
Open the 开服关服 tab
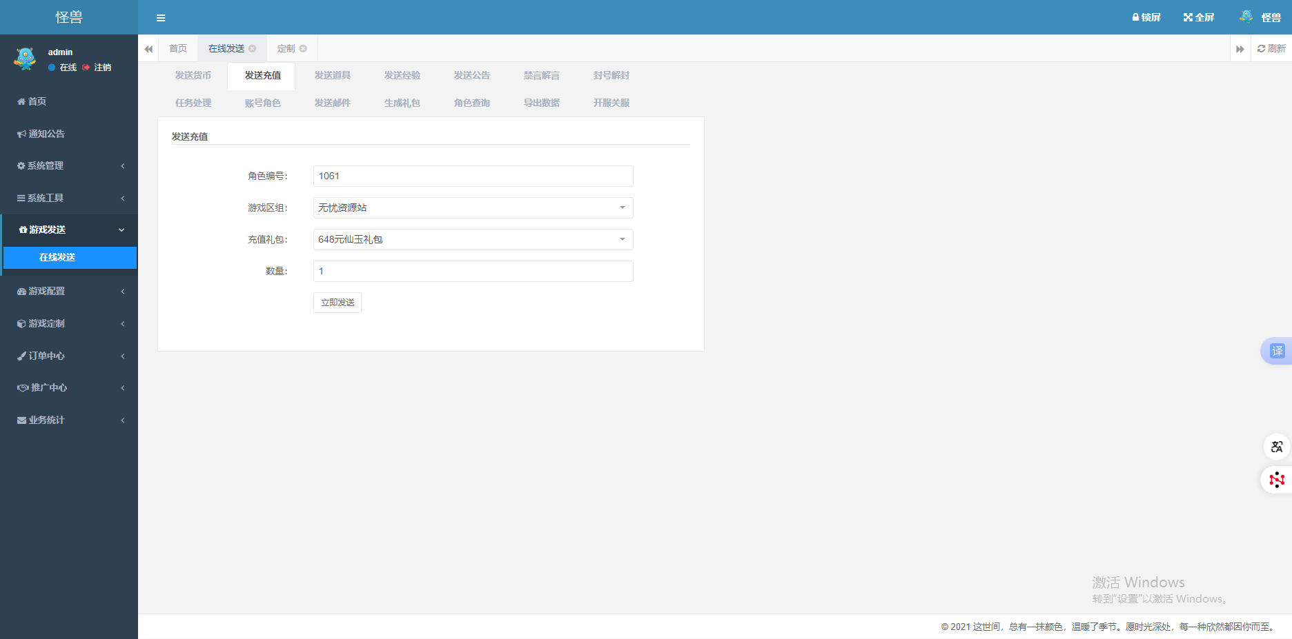pyautogui.click(x=611, y=103)
